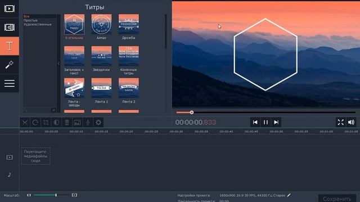Choose the Алмаз title thumbnail
The height and width of the screenshot is (202, 360).
coord(101,24)
